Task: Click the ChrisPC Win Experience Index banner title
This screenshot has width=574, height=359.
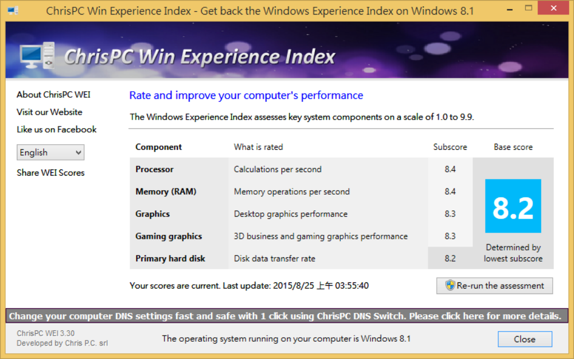Action: [x=200, y=57]
